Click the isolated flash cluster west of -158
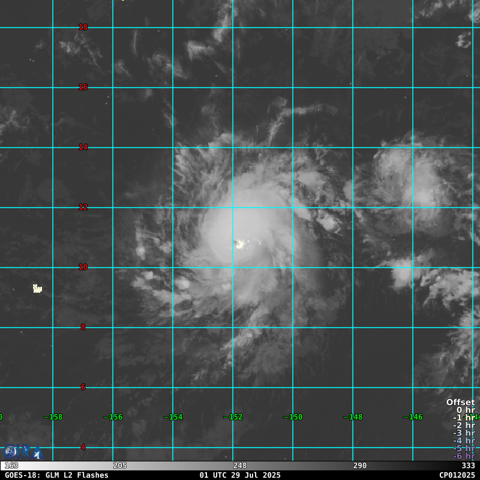Screen dimensions: 480x480 37,289
